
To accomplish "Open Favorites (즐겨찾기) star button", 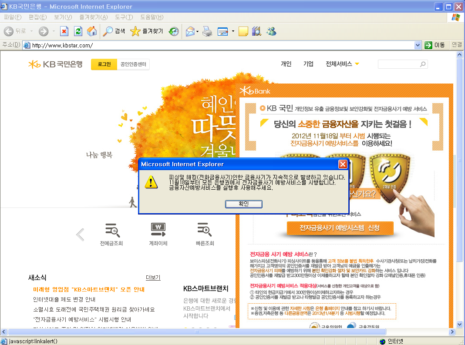I will pyautogui.click(x=147, y=31).
